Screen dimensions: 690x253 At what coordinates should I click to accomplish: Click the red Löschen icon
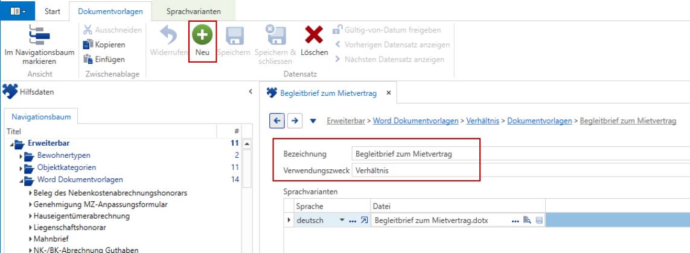click(314, 35)
